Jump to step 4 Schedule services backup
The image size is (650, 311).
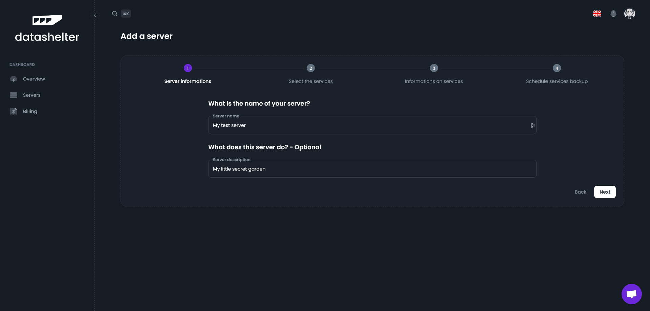[x=557, y=68]
